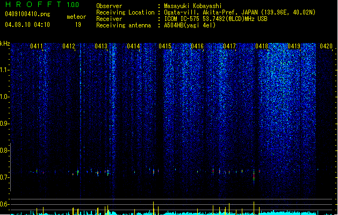Image resolution: width=338 pixels, height=215 pixels.
Task: Select the filename 0409100410.png
Action: point(27,15)
